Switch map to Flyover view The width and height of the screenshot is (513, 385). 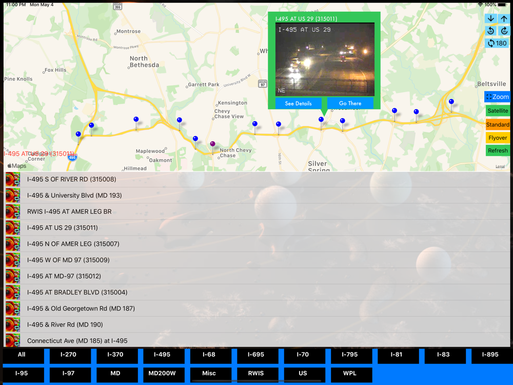pyautogui.click(x=498, y=138)
